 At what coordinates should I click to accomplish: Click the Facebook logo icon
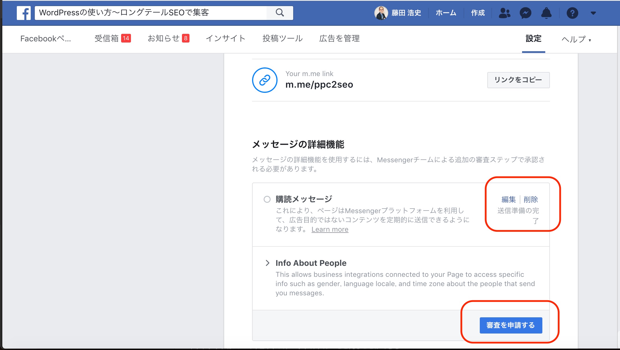point(24,13)
